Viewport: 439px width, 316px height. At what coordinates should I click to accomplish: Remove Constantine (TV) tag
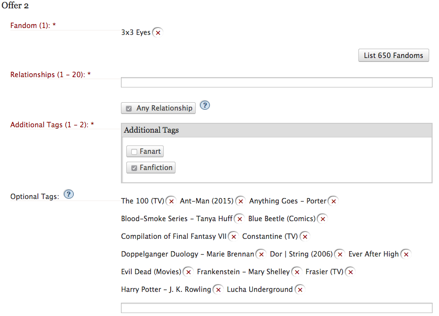pyautogui.click(x=305, y=236)
